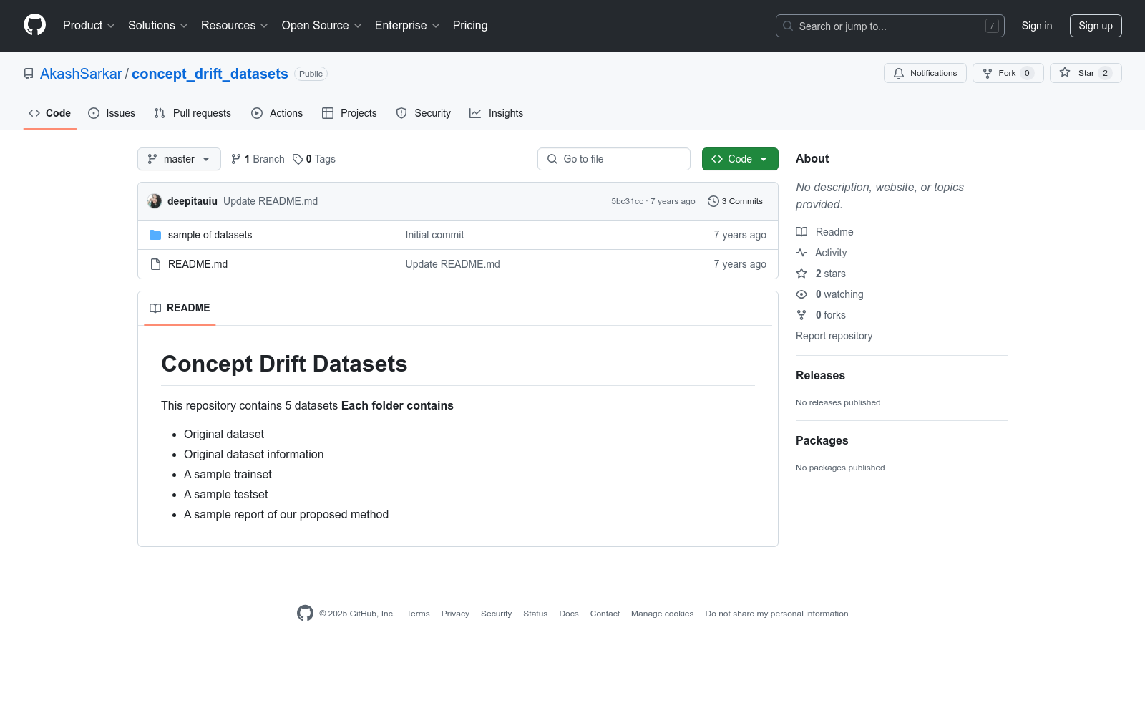Switch to the Actions tab
Image resolution: width=1145 pixels, height=716 pixels.
click(x=277, y=113)
